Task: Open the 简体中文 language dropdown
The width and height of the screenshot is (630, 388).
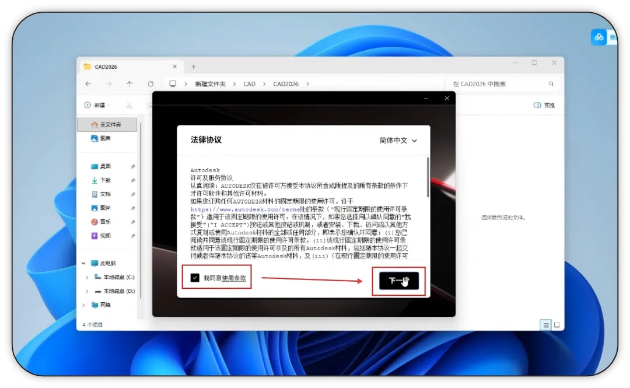Action: 398,141
